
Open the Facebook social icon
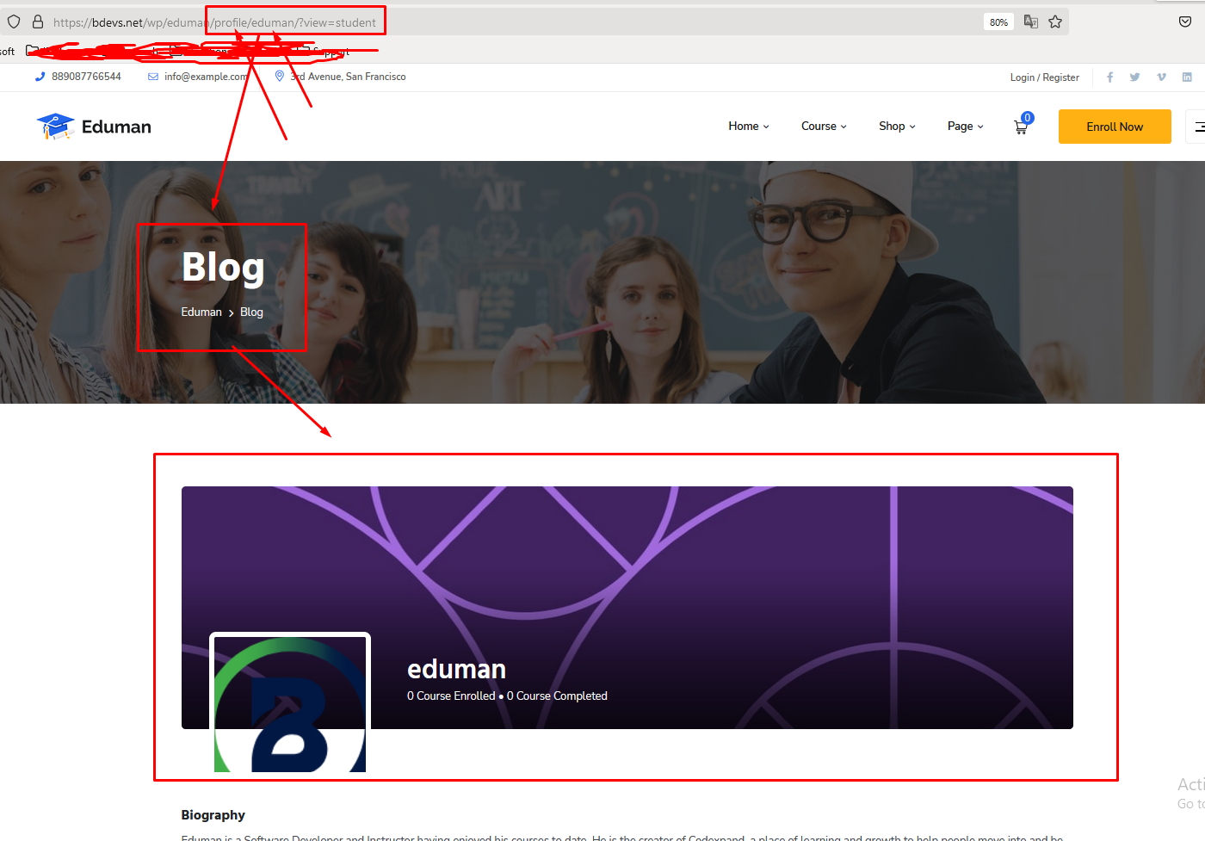click(1109, 77)
